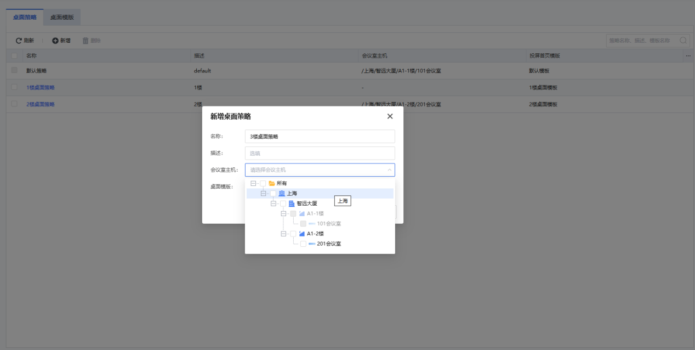Open the 1楼桌面策略 link
Screen dimensions: 695x350
click(x=41, y=88)
